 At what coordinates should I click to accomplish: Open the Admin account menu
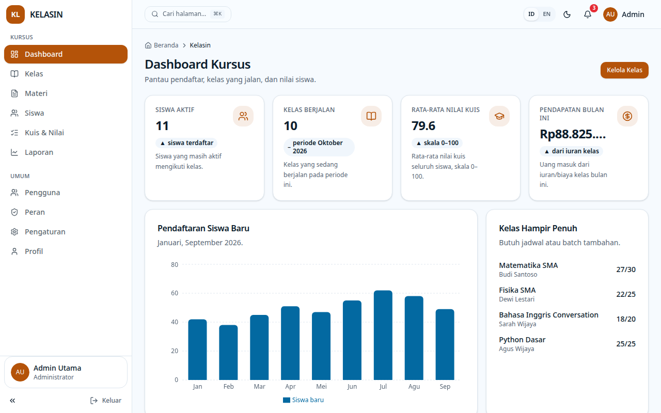pos(624,14)
